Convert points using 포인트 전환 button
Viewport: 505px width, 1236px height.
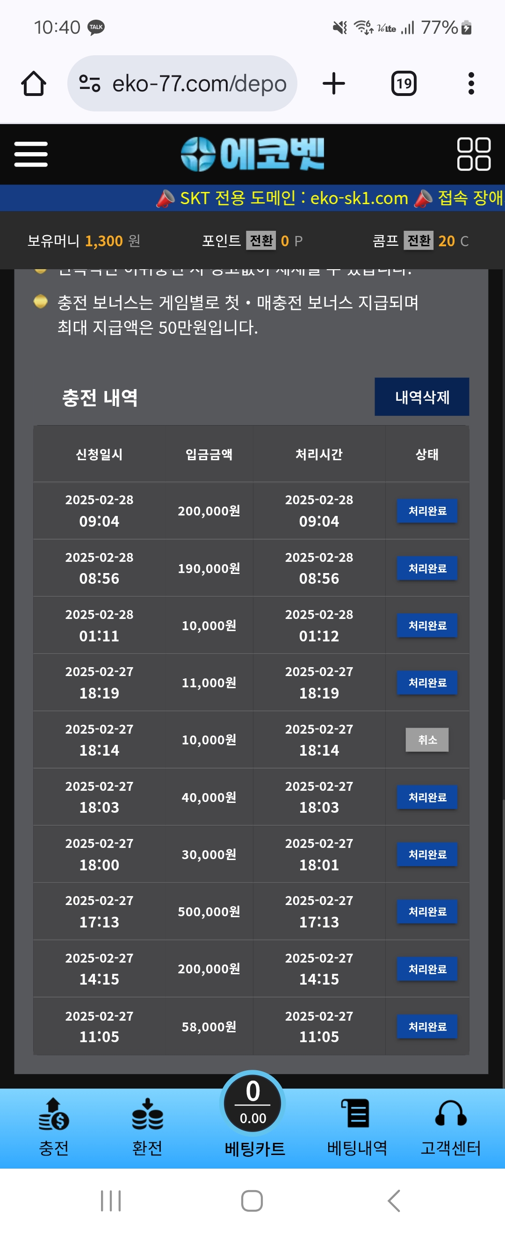(261, 240)
